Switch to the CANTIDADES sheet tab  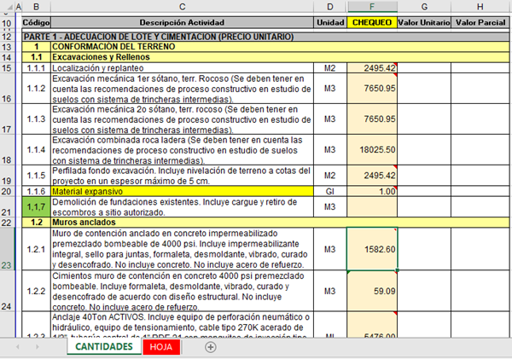(x=102, y=347)
